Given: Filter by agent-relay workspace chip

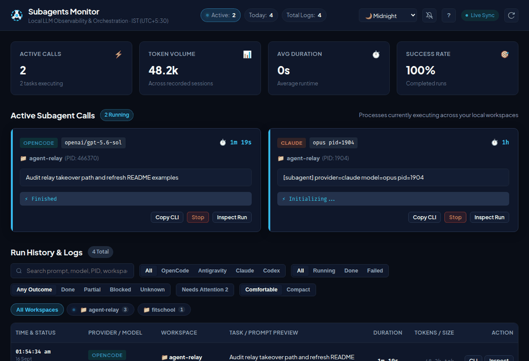Looking at the screenshot, I should [x=100, y=310].
